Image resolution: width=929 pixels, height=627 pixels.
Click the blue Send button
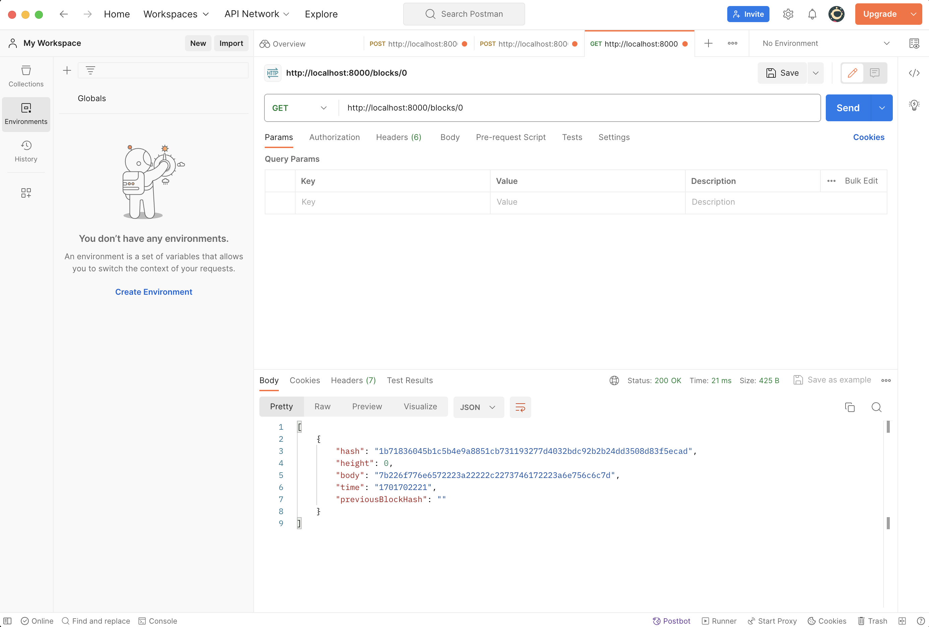848,108
